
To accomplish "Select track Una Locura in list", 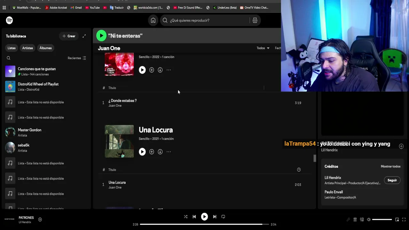I will (x=117, y=182).
